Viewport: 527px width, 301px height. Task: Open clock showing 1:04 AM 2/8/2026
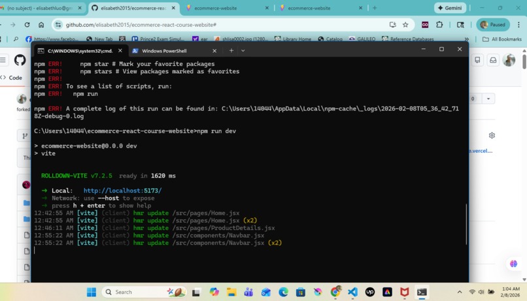coord(511,292)
